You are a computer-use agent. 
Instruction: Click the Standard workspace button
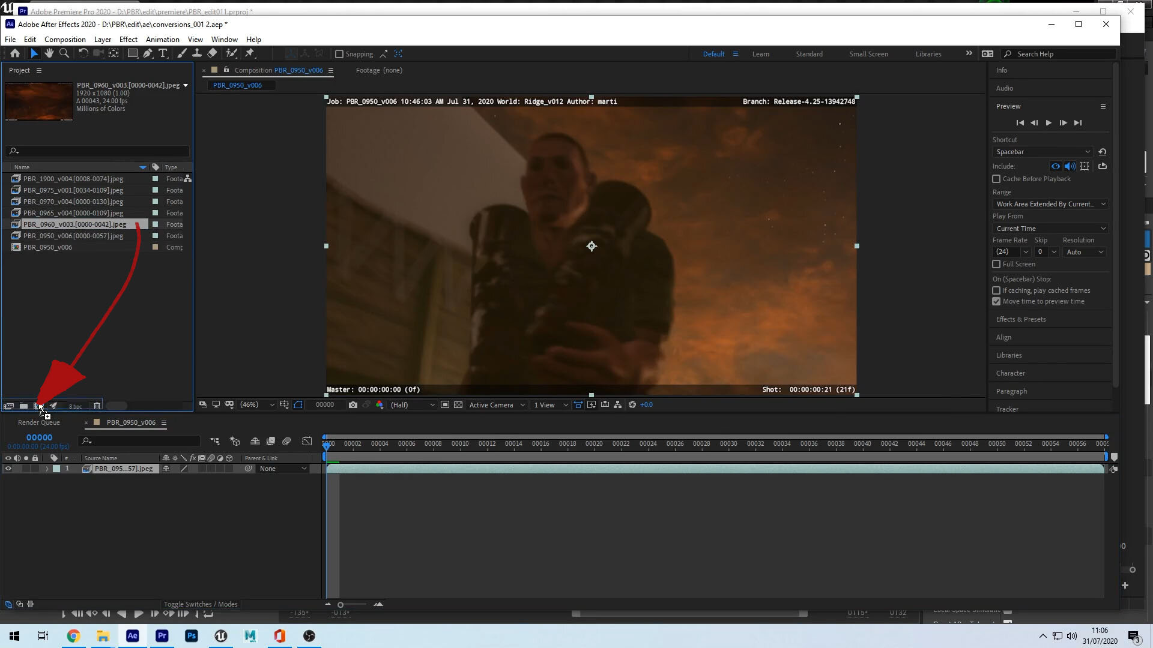(x=810, y=54)
